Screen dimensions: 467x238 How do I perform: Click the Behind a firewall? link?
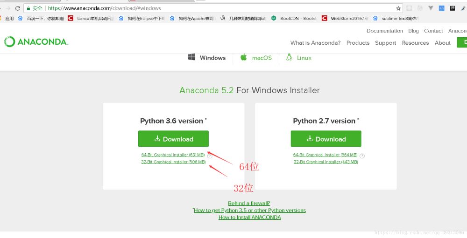(249, 204)
